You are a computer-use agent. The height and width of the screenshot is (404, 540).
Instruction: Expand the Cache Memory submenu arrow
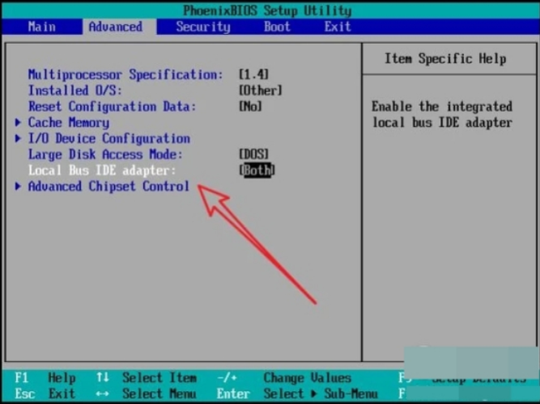[19, 123]
